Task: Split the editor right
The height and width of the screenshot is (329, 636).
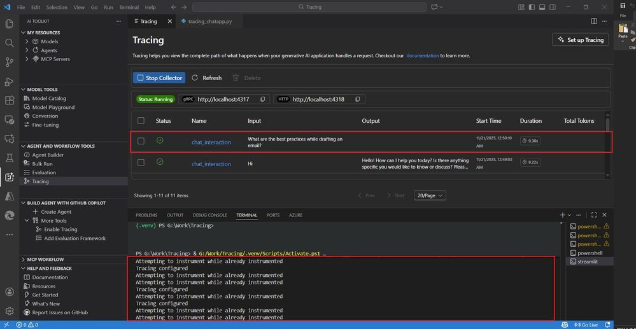Action: pyautogui.click(x=594, y=21)
